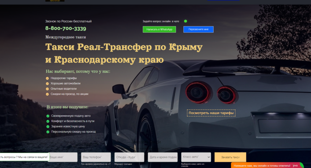Click the checkmark icon beside Недорогие тарифы
The height and width of the screenshot is (168, 311).
[47, 78]
